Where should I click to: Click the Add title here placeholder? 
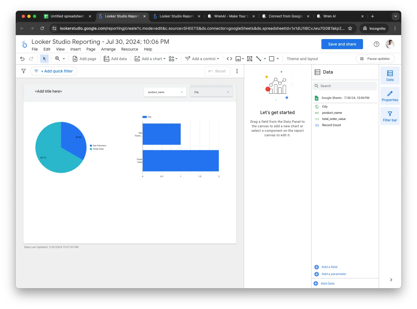(x=48, y=91)
